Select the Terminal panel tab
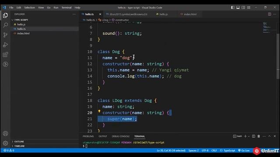This screenshot has width=280, height=157. 140,137
